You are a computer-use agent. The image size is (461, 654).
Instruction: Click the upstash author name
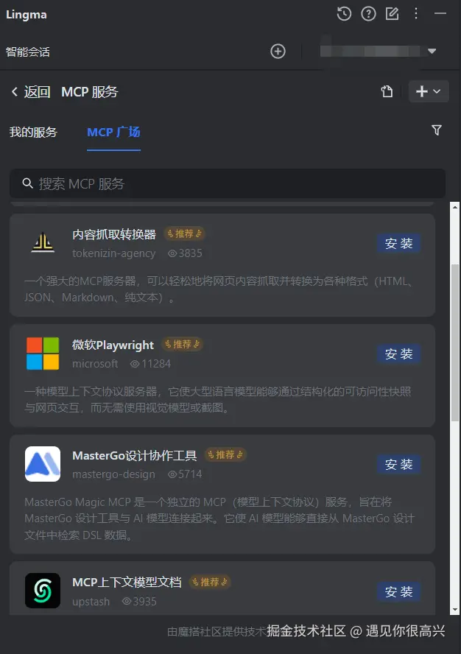(91, 602)
